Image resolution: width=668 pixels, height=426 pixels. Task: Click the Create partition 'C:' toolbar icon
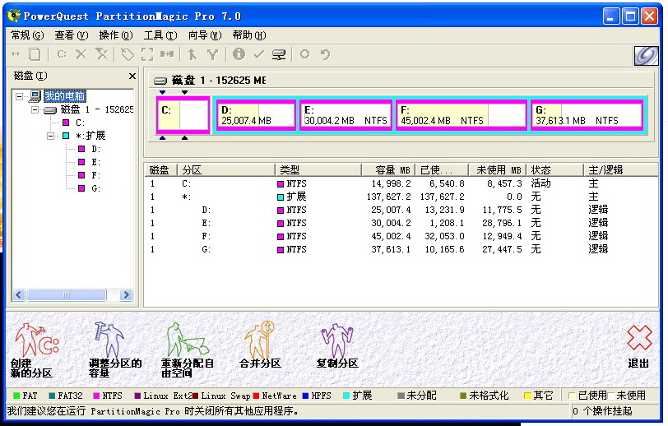click(62, 54)
